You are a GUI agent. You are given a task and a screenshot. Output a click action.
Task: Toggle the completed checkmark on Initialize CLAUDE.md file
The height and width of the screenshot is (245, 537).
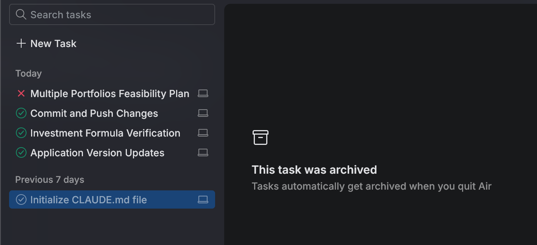[x=21, y=199]
